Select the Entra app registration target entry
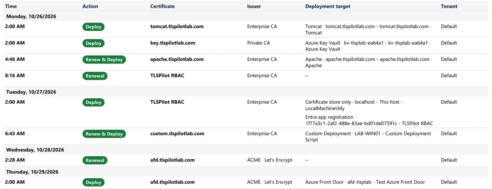492x189 pixels. [x=369, y=120]
